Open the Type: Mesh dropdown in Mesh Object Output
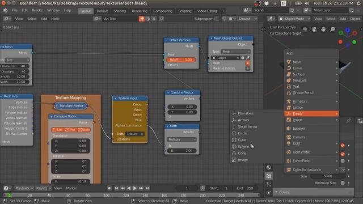This screenshot has height=204, width=363. point(236,52)
